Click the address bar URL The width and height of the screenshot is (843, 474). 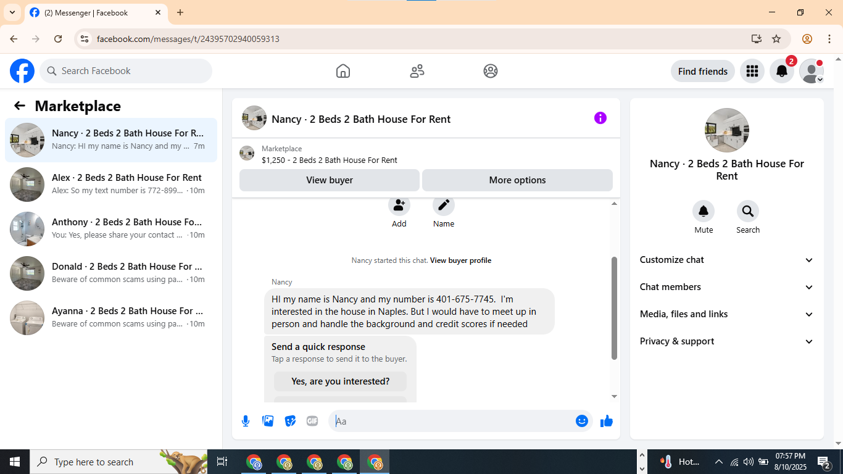coord(188,39)
